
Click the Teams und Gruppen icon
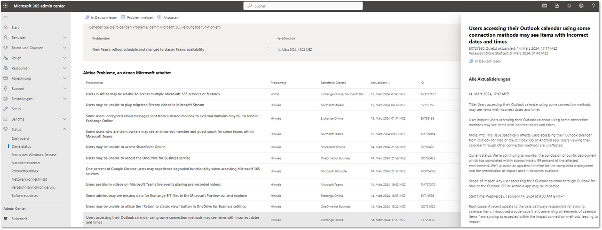coord(6,48)
